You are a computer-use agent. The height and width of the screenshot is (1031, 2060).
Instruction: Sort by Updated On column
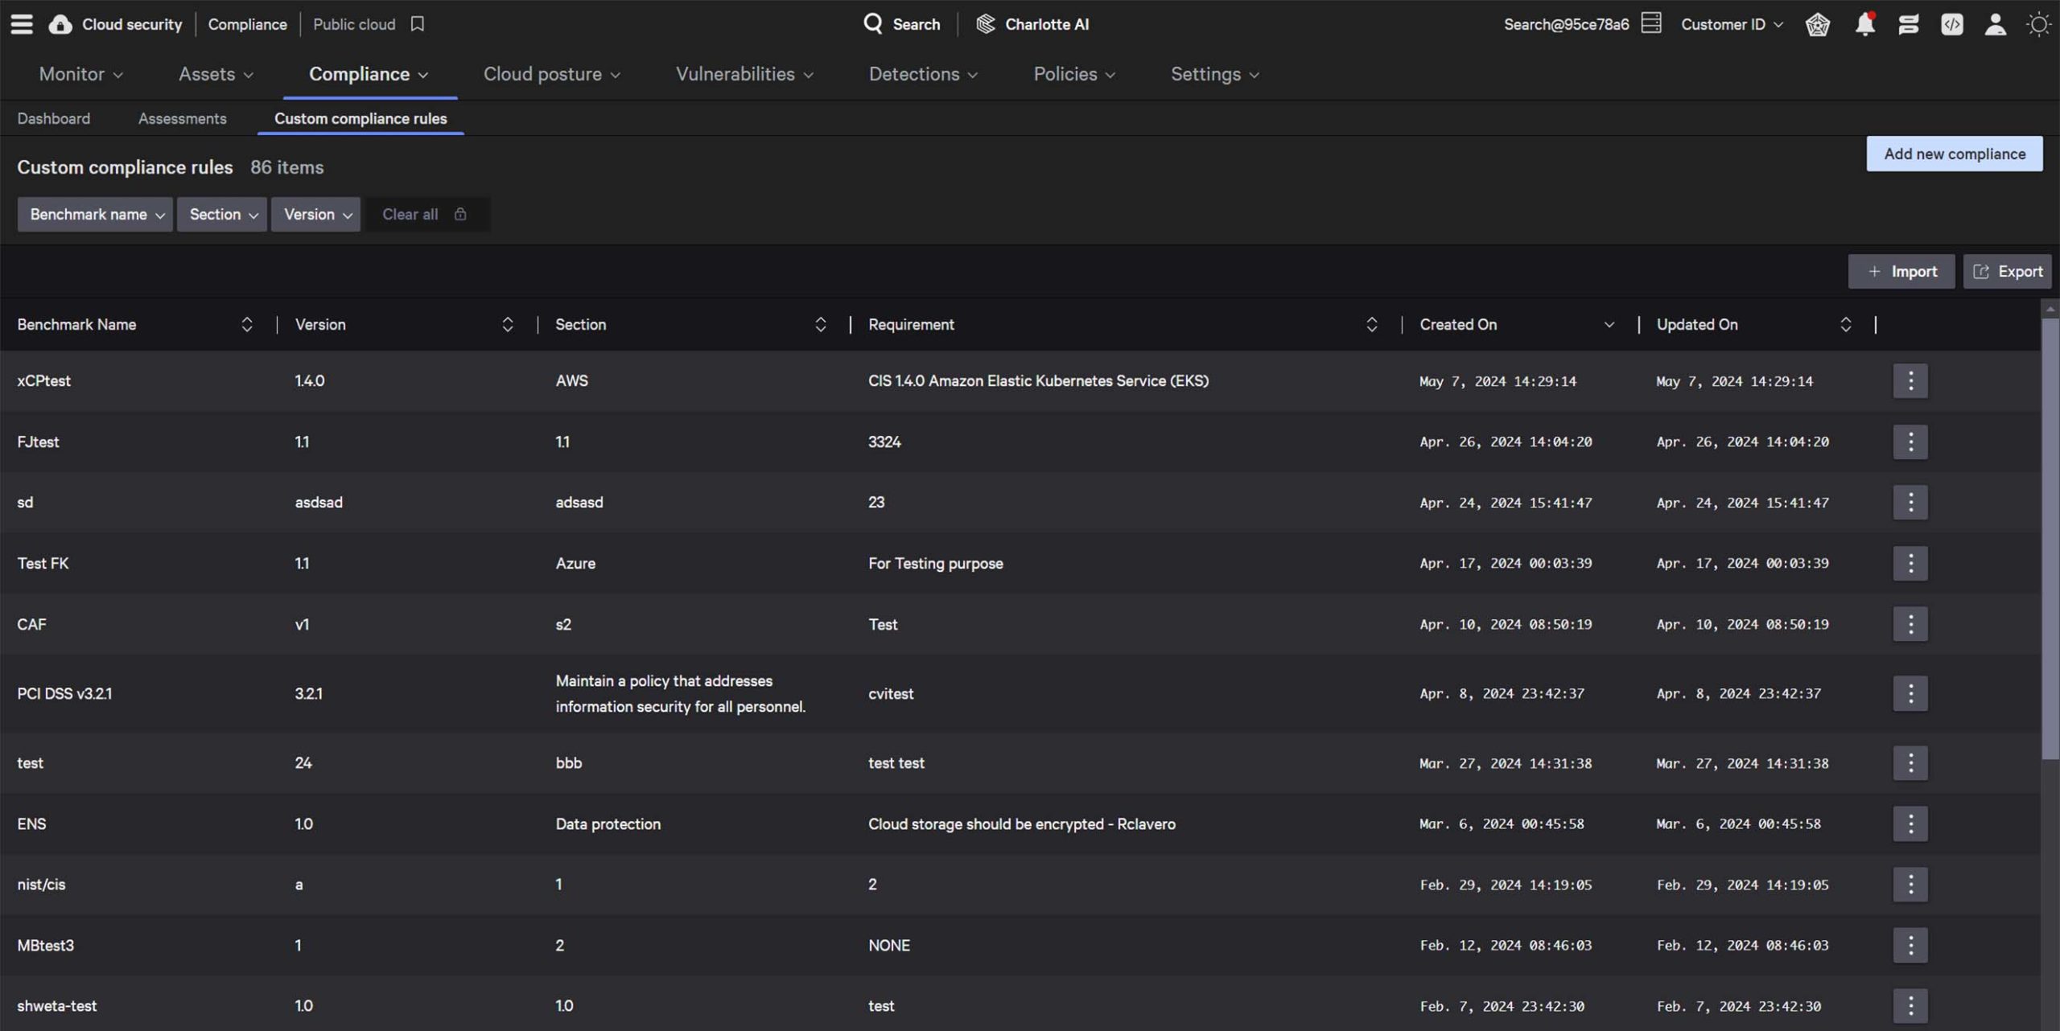coord(1845,324)
